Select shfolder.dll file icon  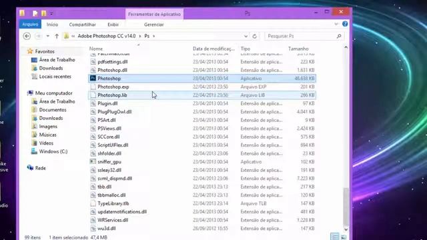coord(93,153)
